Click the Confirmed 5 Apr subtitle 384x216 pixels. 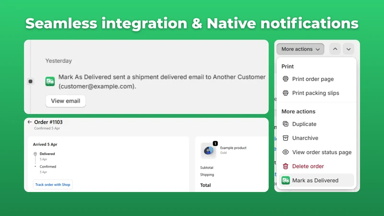tap(47, 128)
